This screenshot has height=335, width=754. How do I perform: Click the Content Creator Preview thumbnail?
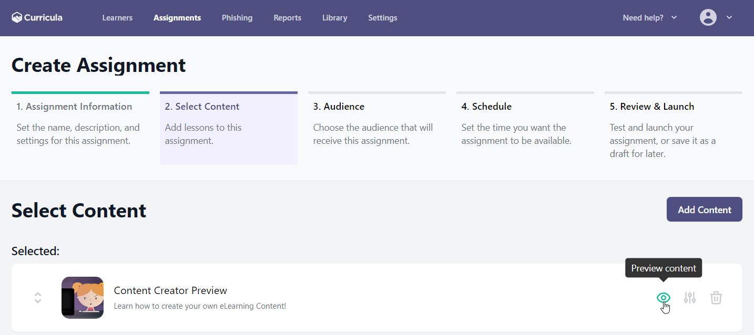pos(83,298)
